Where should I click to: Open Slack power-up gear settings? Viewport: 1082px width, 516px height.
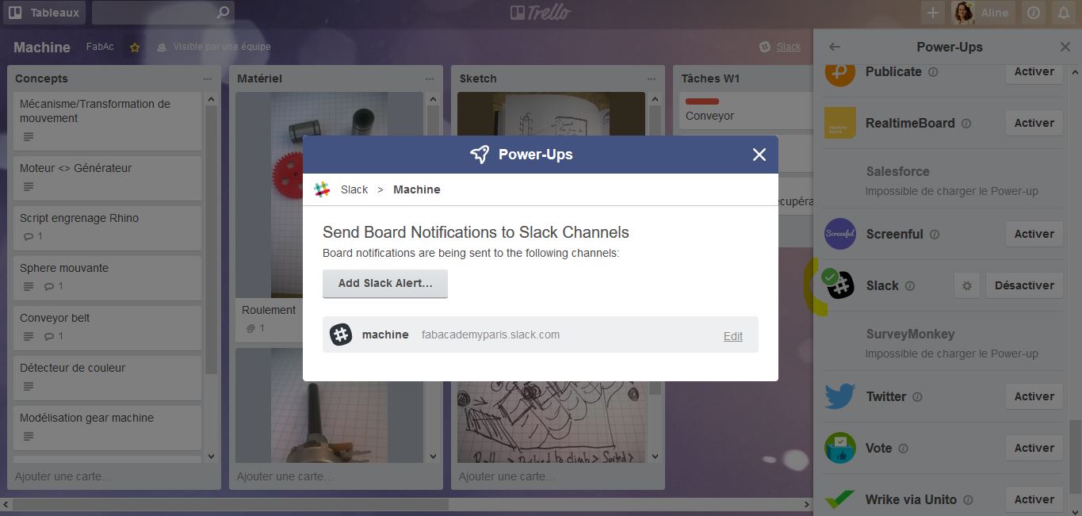coord(966,285)
